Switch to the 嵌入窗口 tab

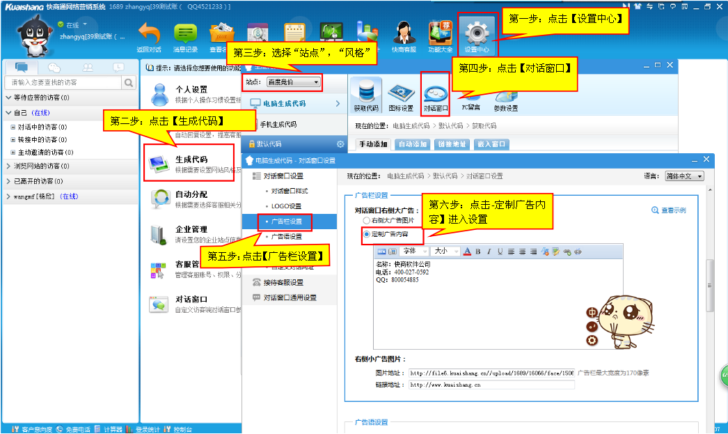491,145
